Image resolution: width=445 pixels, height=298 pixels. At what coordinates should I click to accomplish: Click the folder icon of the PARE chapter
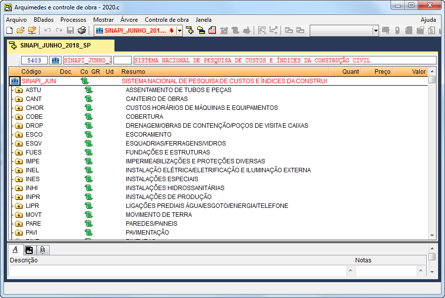[x=19, y=224]
